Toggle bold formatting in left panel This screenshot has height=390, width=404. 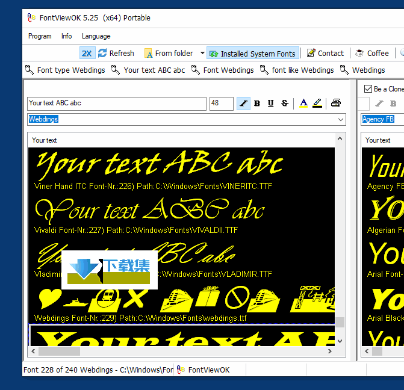pos(257,104)
